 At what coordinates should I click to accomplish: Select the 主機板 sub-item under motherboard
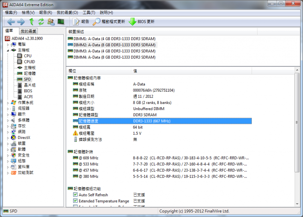click(x=29, y=68)
